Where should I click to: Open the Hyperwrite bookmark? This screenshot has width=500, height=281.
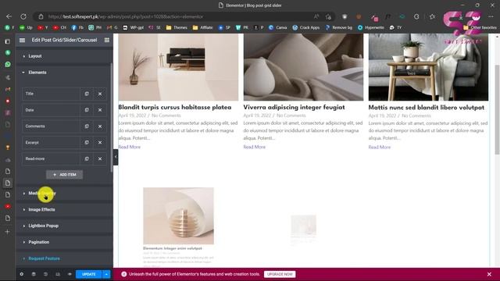[371, 28]
